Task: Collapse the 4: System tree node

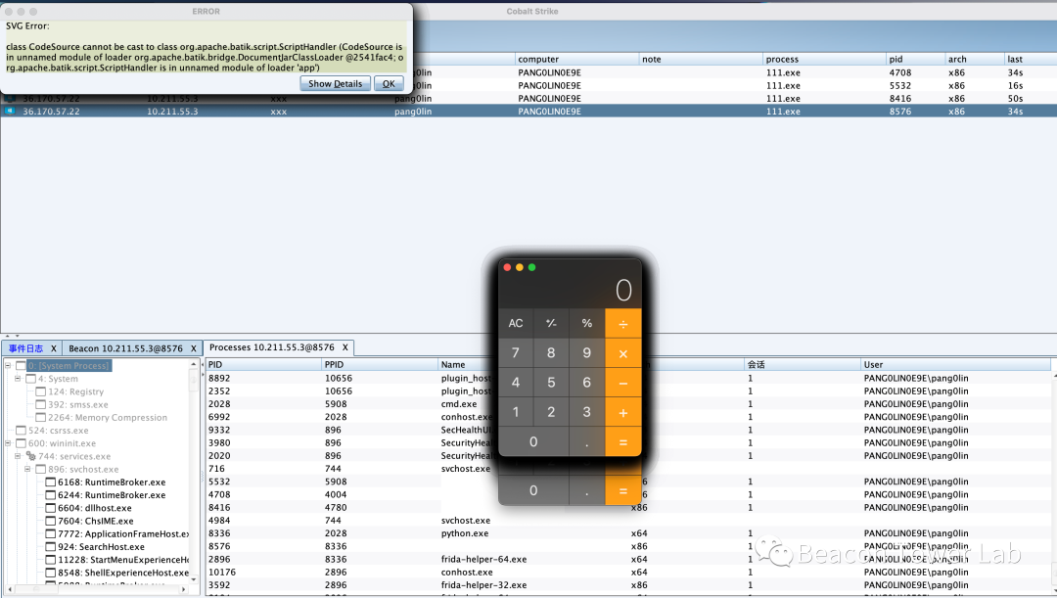Action: [18, 379]
